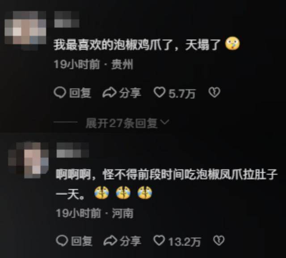
Task: Click the share arrow icon on Guizhou comment
Action: (x=109, y=93)
